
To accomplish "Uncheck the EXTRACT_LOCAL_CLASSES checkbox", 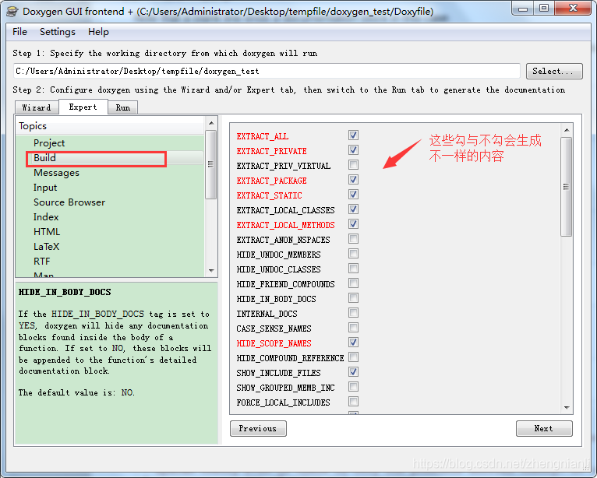I will pyautogui.click(x=353, y=209).
